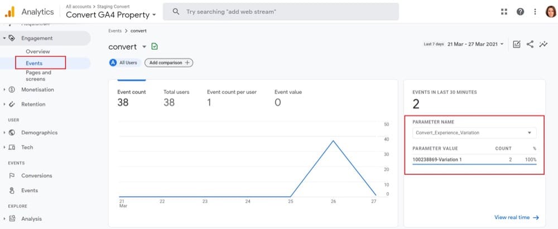
Task: Expand the Retention section arrow
Action: click(x=4, y=104)
